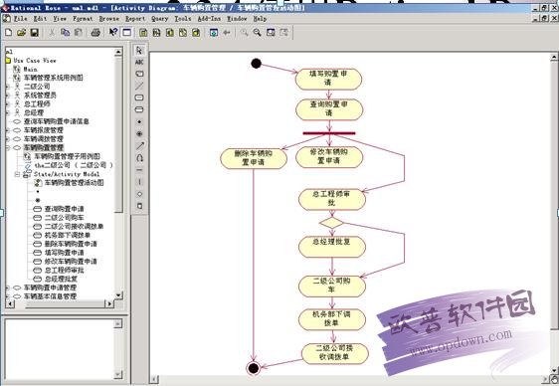Activate the context-sensitive help arrow icon
The image size is (559, 386).
click(x=113, y=33)
